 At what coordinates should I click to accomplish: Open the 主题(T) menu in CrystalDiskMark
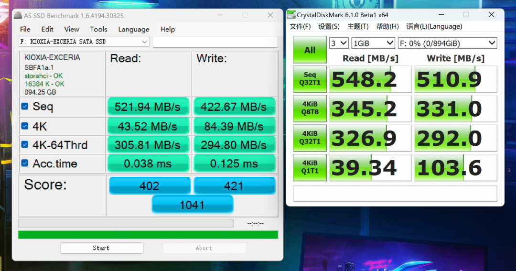(358, 27)
